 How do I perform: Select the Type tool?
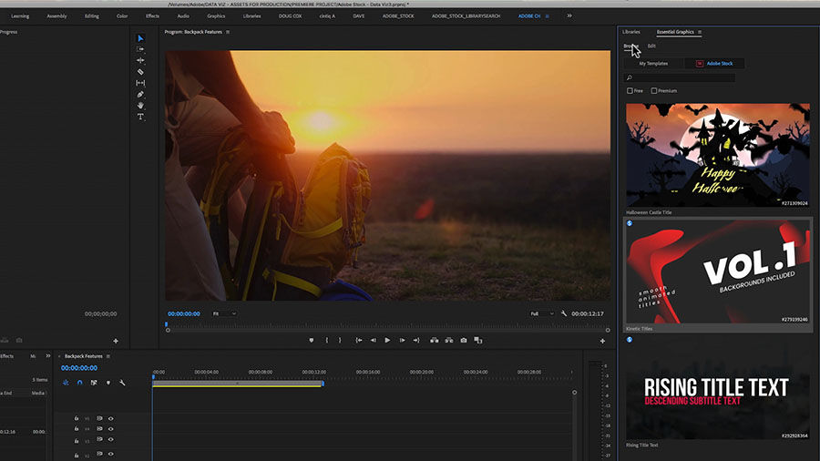click(x=140, y=117)
